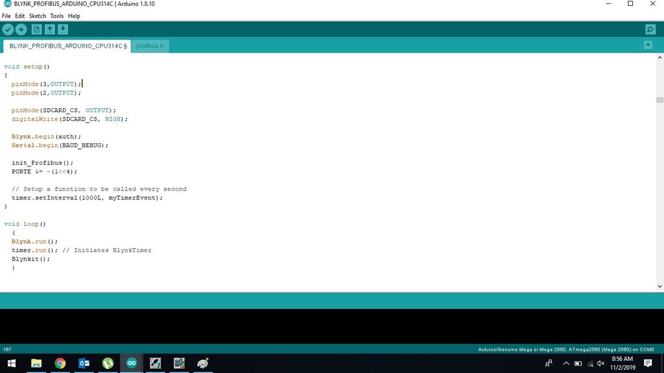The image size is (664, 373).
Task: Upload the sketch with the arrow button
Action: pyautogui.click(x=21, y=29)
